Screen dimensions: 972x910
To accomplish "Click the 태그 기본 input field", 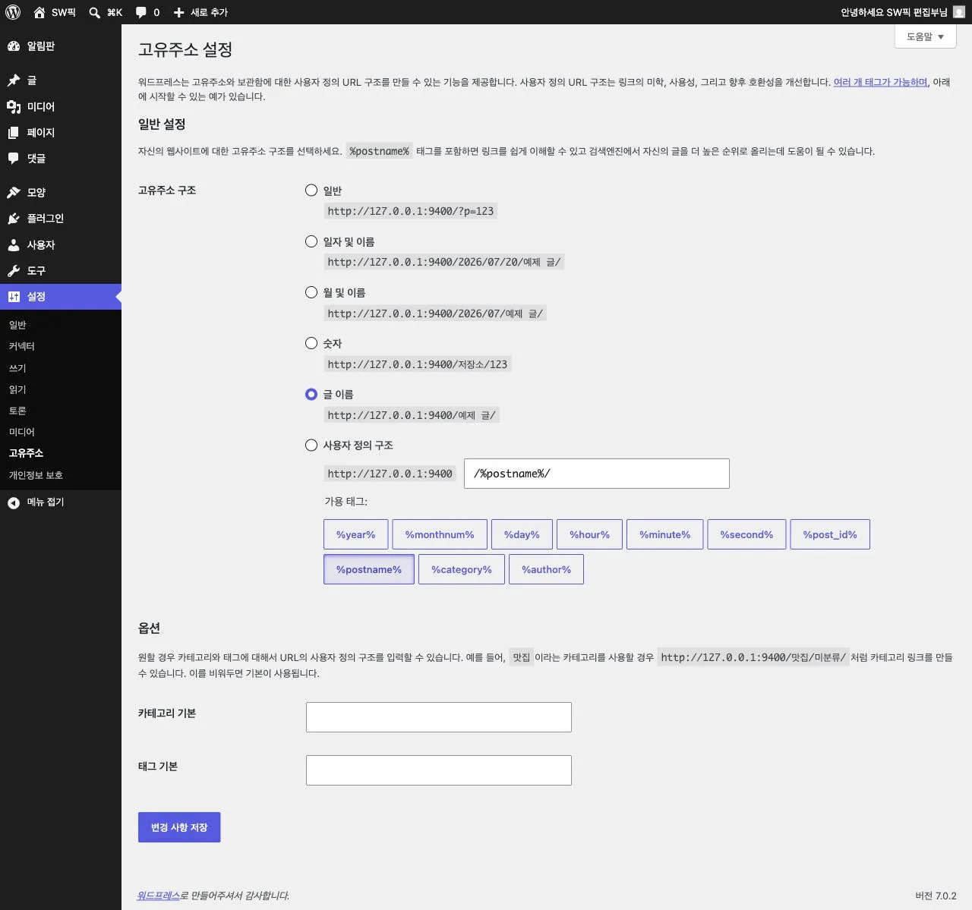I will (439, 770).
